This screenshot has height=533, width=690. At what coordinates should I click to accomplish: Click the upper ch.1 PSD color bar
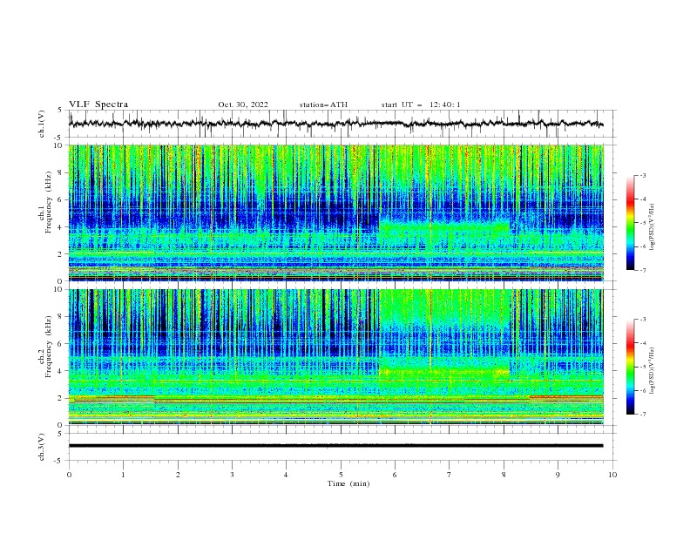click(630, 223)
